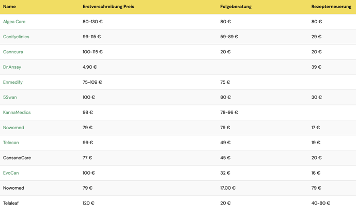Screen dimensions: 356x216
Task: Open the Canifyclinics link
Action: (x=16, y=37)
